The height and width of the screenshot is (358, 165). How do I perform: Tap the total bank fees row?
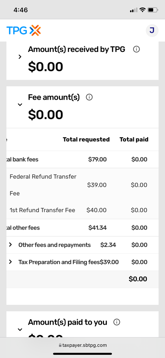tap(82, 159)
